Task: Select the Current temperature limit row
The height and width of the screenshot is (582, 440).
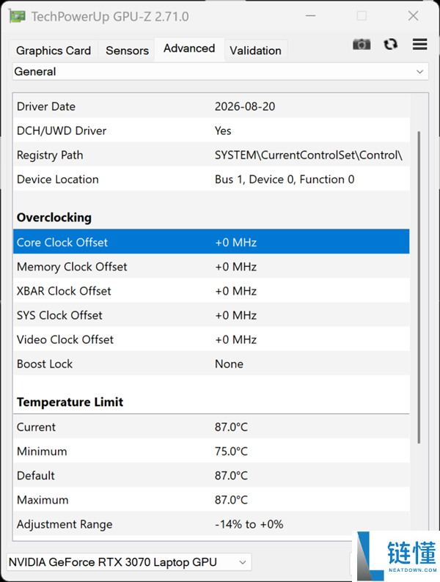Action: [x=211, y=427]
